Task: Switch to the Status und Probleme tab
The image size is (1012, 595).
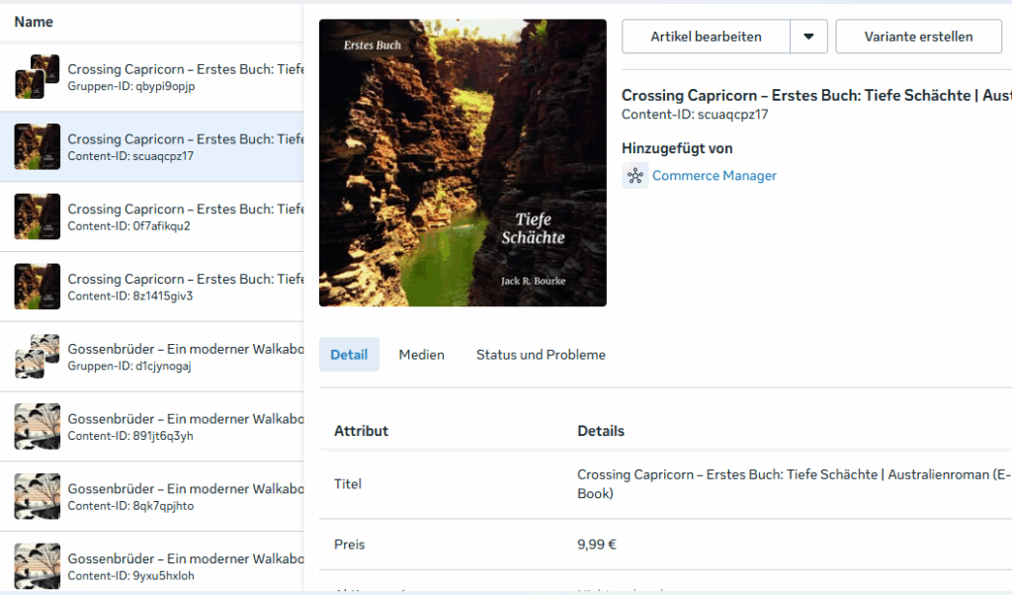Action: click(x=541, y=354)
